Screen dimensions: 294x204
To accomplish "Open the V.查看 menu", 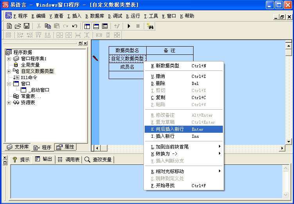I will click(56, 16).
